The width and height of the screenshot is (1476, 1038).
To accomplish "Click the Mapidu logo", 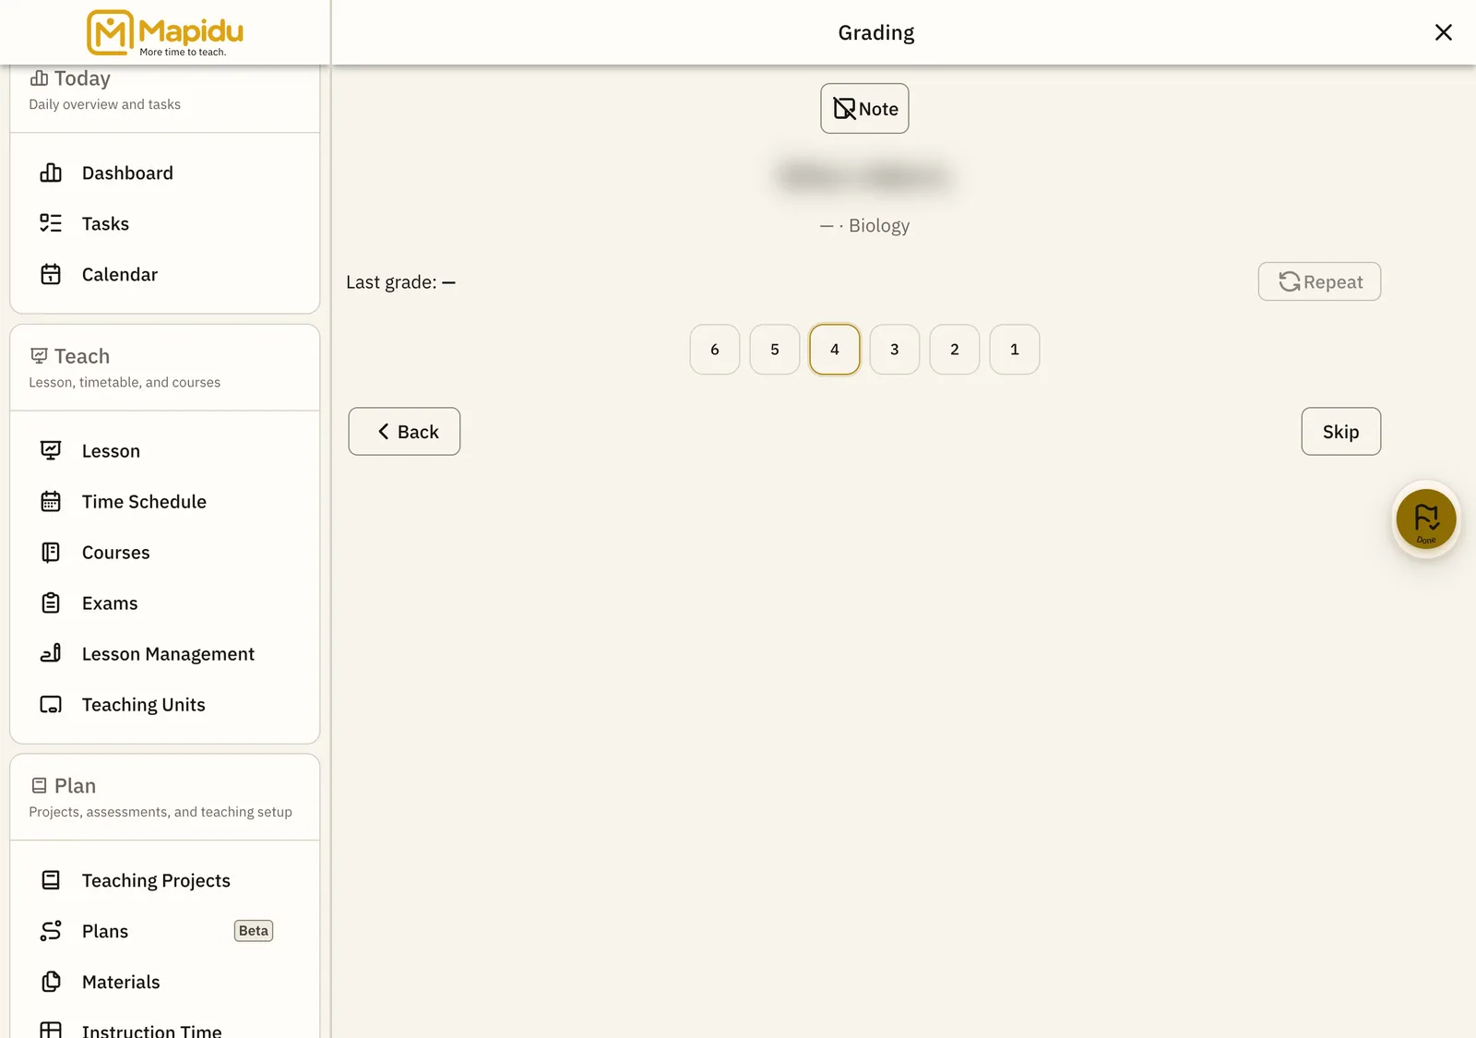I will [x=165, y=33].
